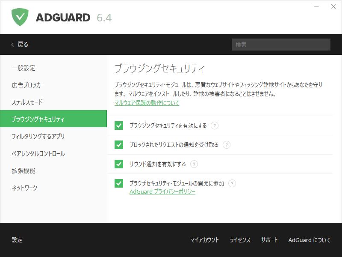Disable the サウンド通知を有効にする checkbox

119,164
